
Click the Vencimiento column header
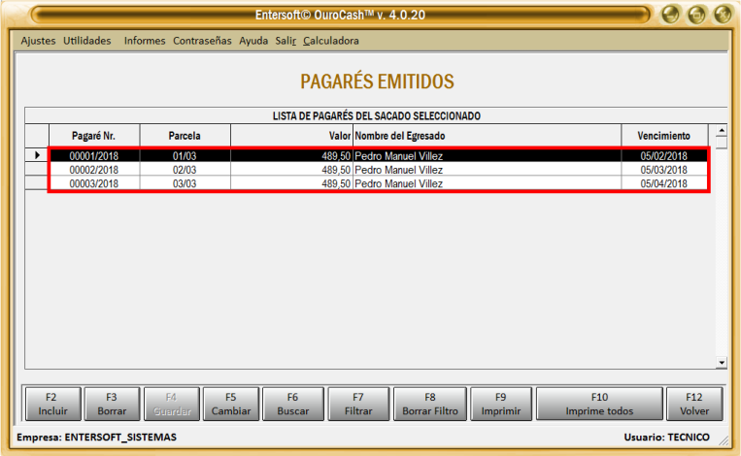pyautogui.click(x=664, y=136)
